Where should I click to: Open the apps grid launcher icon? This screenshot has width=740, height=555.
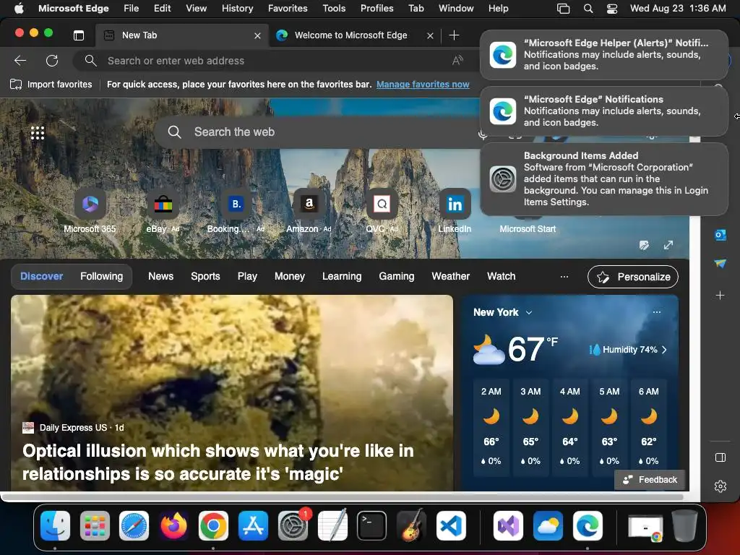[x=38, y=133]
